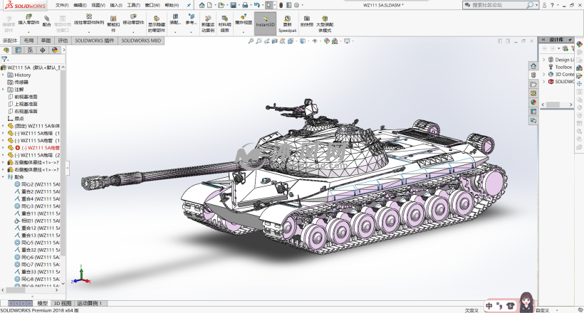584x313 pixels.
Task: Click the 拍快照 (Snapshot) camera icon
Action: coord(306,20)
